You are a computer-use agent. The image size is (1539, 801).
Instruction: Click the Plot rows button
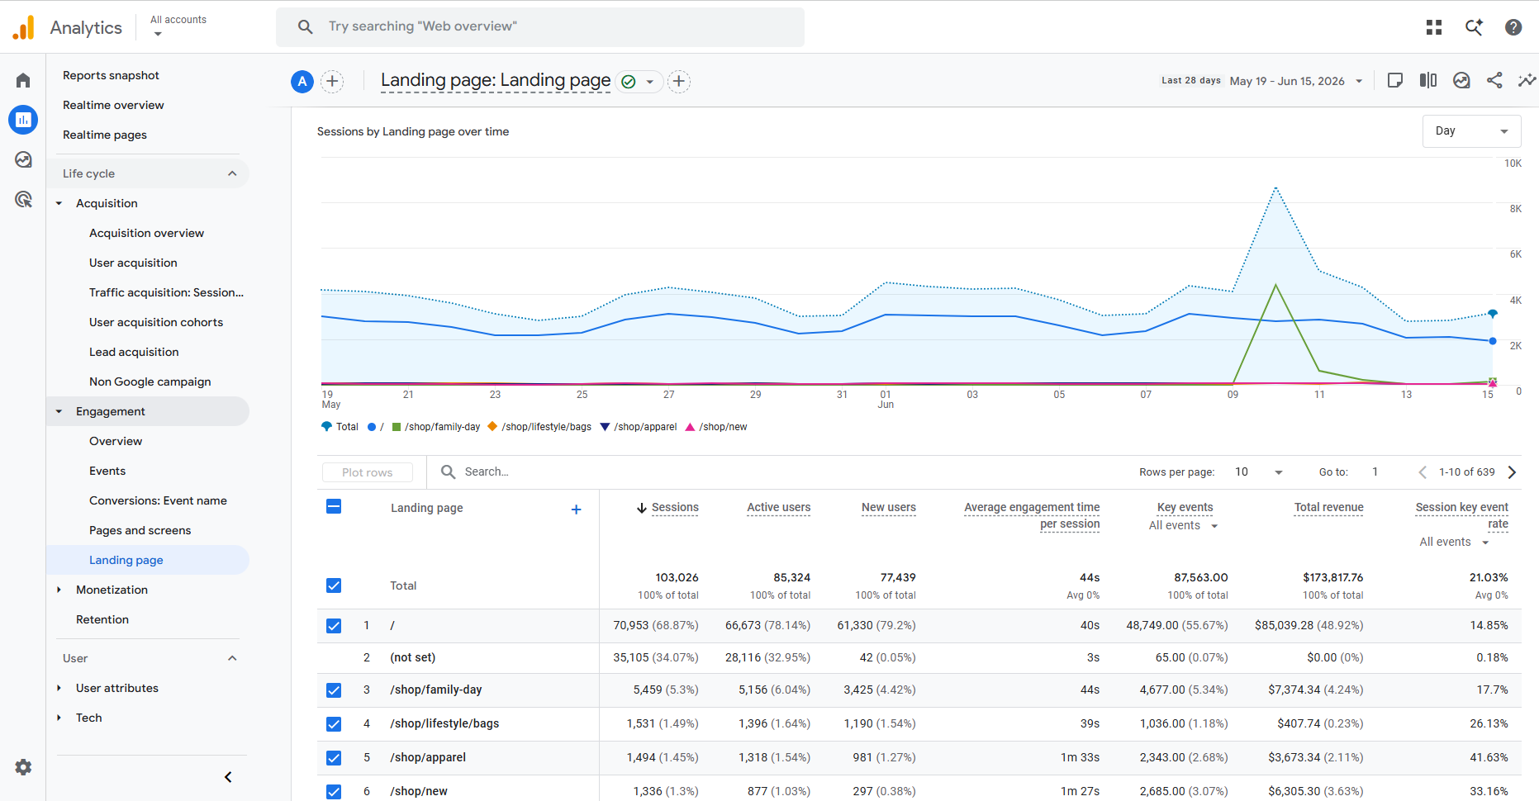(x=368, y=472)
